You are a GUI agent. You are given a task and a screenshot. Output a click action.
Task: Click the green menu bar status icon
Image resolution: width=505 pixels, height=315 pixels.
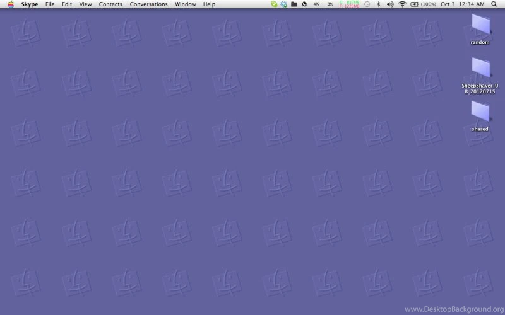[x=273, y=4]
